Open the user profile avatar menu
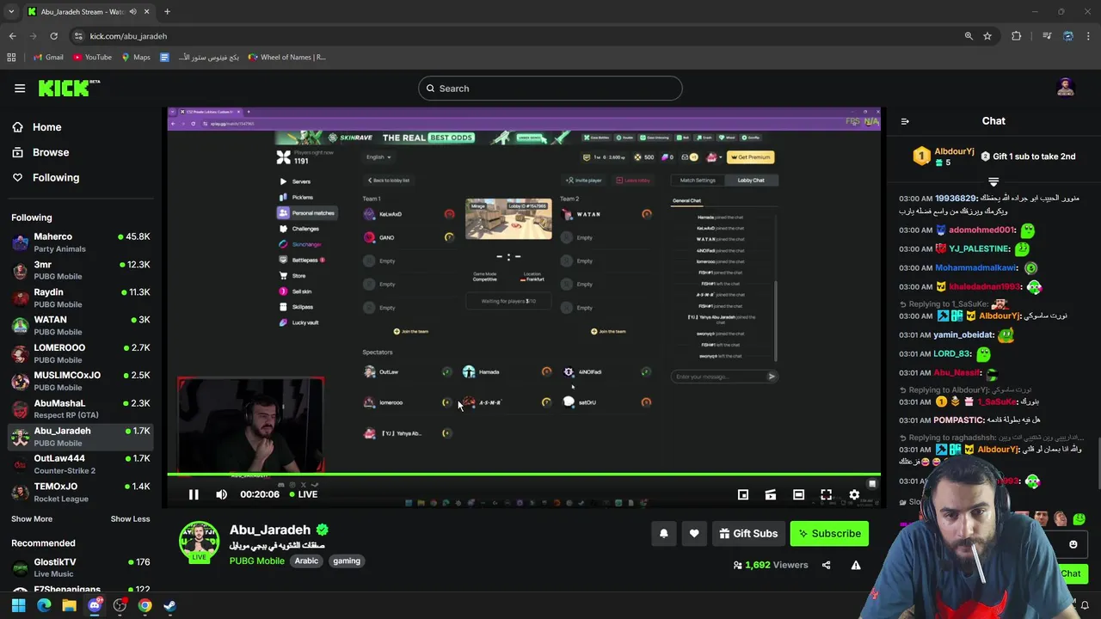 [1066, 88]
